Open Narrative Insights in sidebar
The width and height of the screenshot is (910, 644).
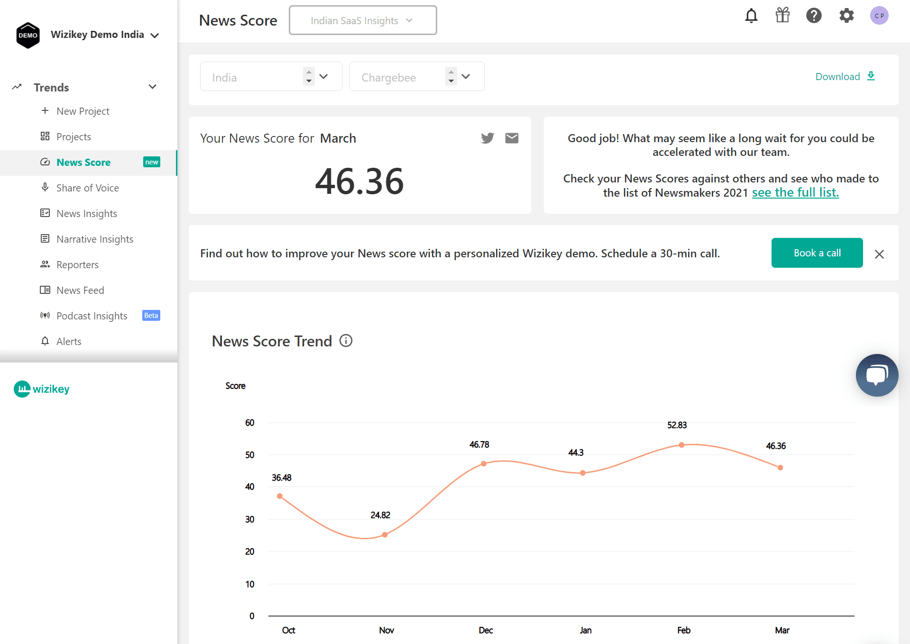(95, 239)
